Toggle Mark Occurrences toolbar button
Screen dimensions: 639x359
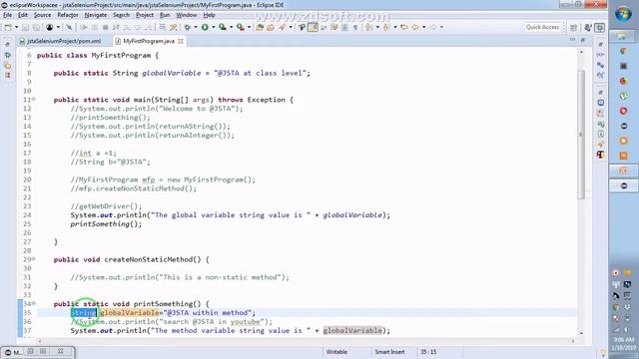click(x=313, y=27)
